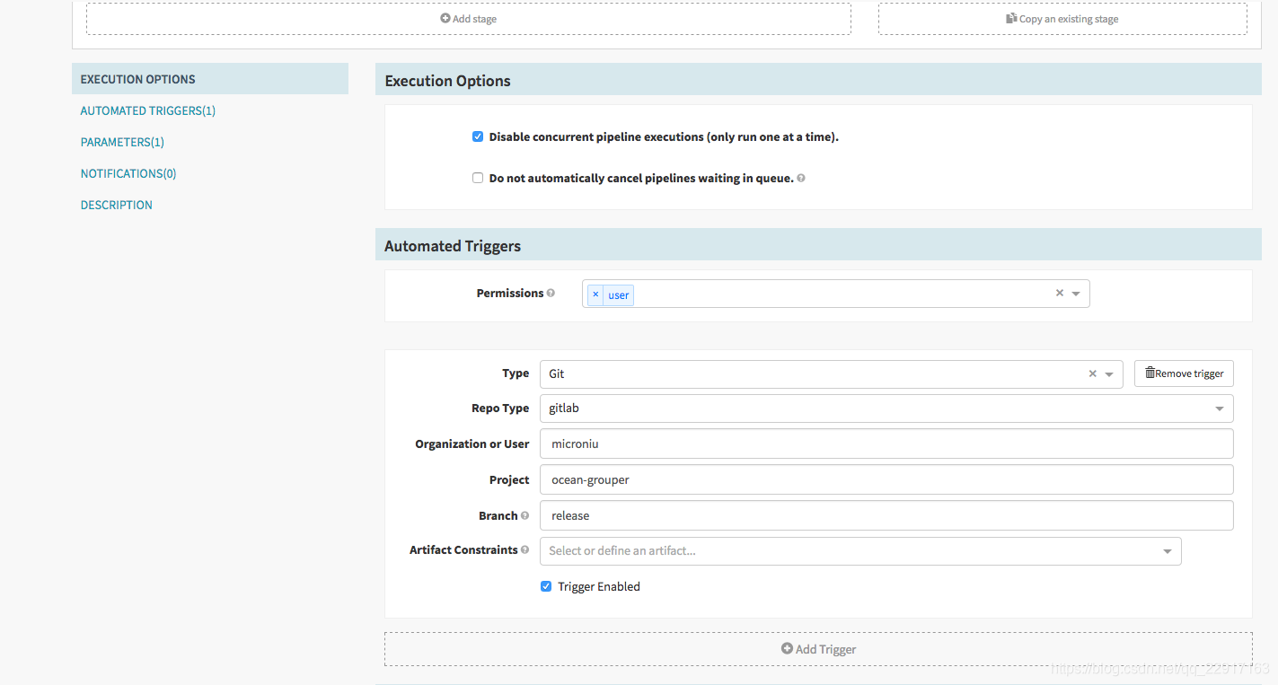Click the Project field with ocean-grouper

click(x=886, y=479)
